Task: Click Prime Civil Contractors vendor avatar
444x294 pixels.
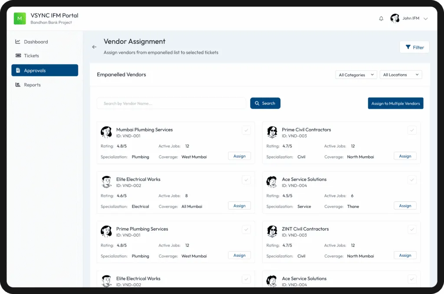Action: tap(272, 132)
